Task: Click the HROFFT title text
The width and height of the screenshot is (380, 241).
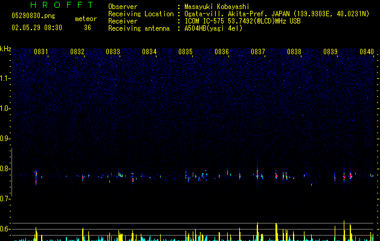Action: pos(62,5)
